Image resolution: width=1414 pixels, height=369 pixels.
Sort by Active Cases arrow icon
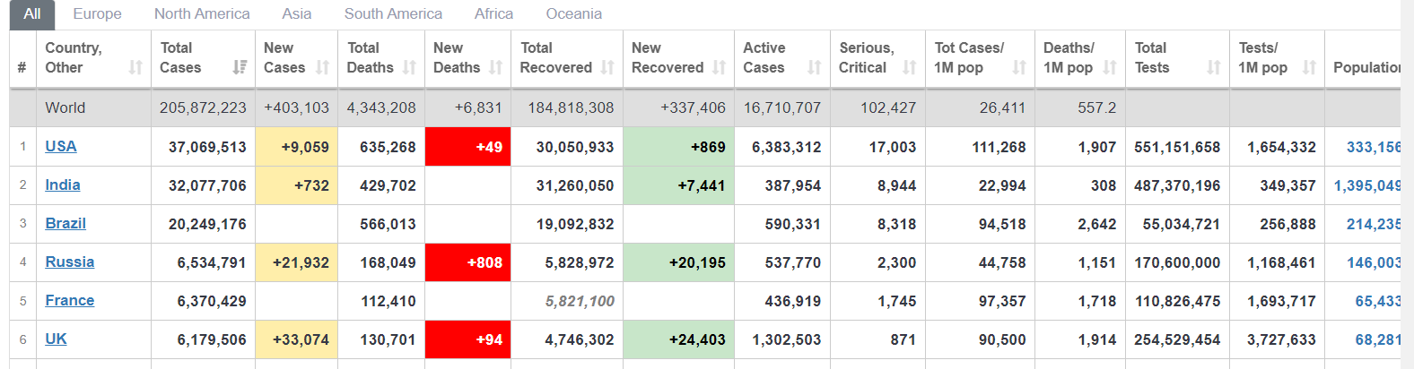(x=815, y=67)
